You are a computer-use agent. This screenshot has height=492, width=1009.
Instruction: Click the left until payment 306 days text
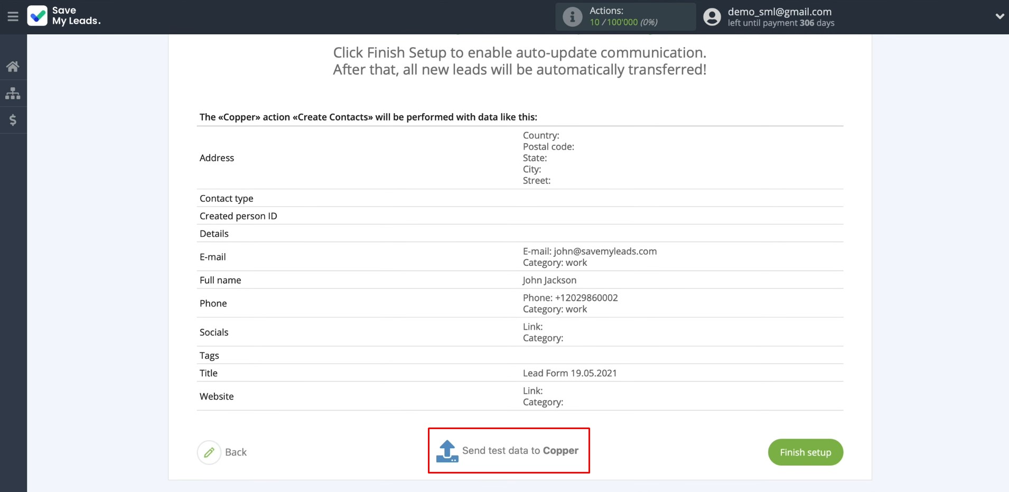click(x=781, y=23)
